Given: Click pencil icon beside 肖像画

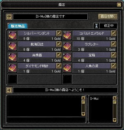Looking at the screenshot, I should (59, 55).
